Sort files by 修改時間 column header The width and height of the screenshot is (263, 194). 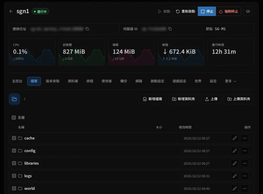click(185, 127)
